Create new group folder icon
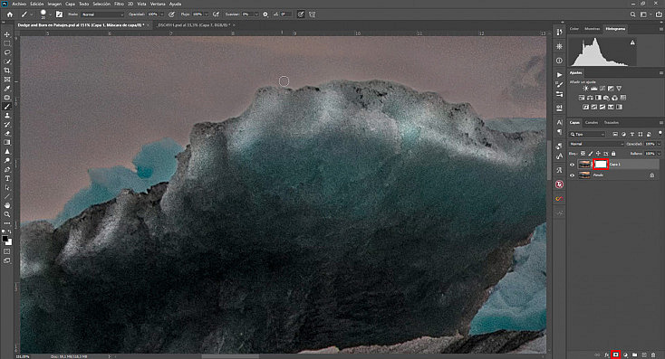665x359 pixels. [634, 354]
